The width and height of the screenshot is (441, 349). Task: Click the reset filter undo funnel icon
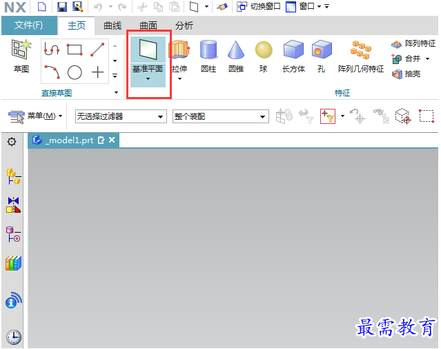tap(306, 116)
